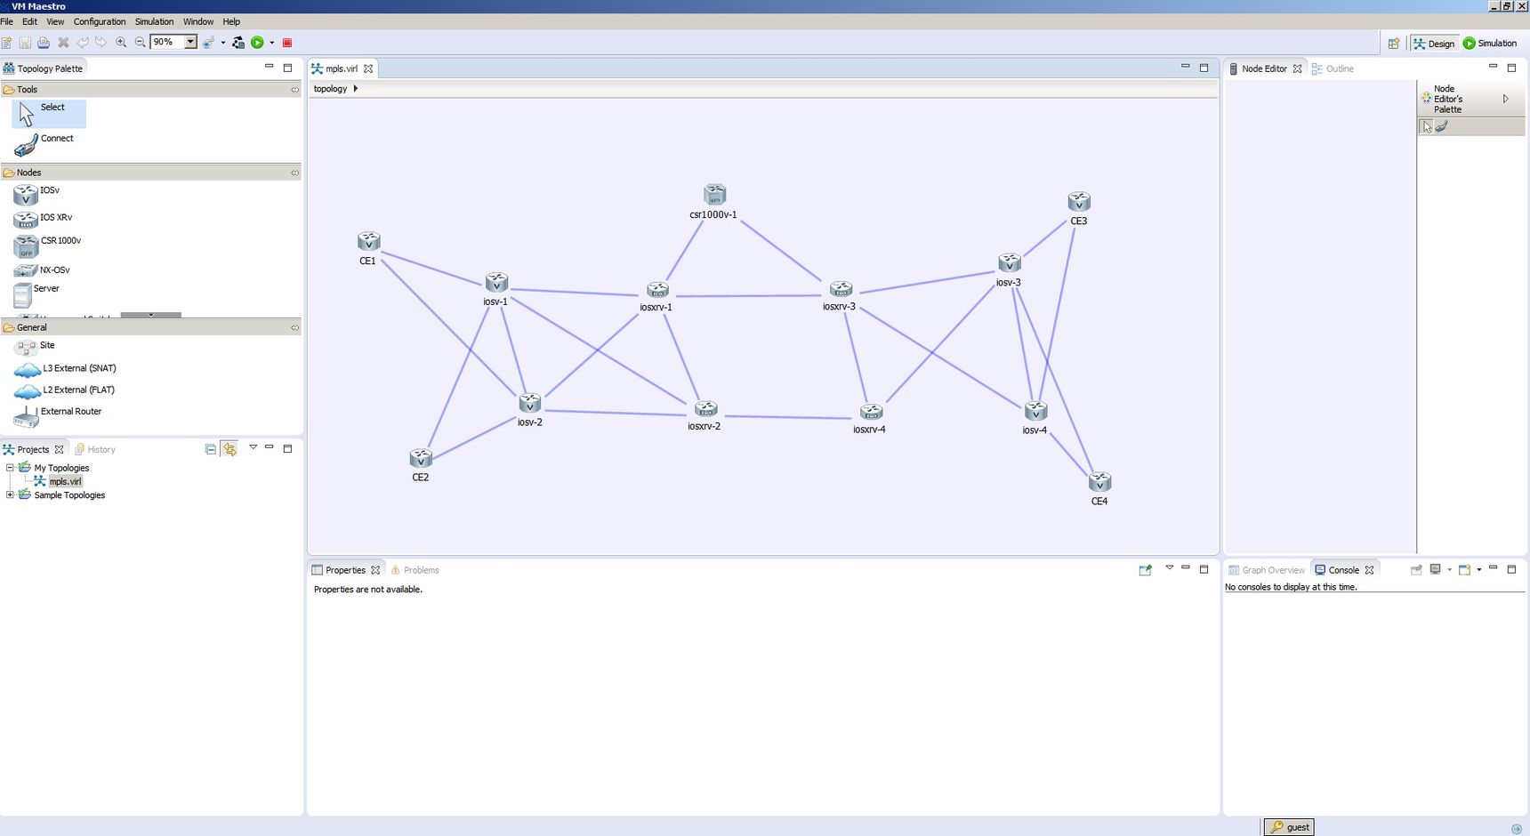The width and height of the screenshot is (1530, 836).
Task: Click the show annotations tag icon
Action: click(x=208, y=43)
